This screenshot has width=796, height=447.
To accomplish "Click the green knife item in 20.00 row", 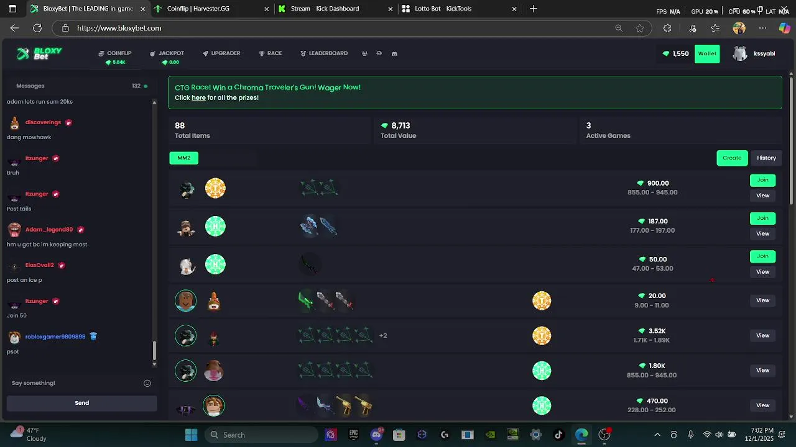I will (x=305, y=300).
